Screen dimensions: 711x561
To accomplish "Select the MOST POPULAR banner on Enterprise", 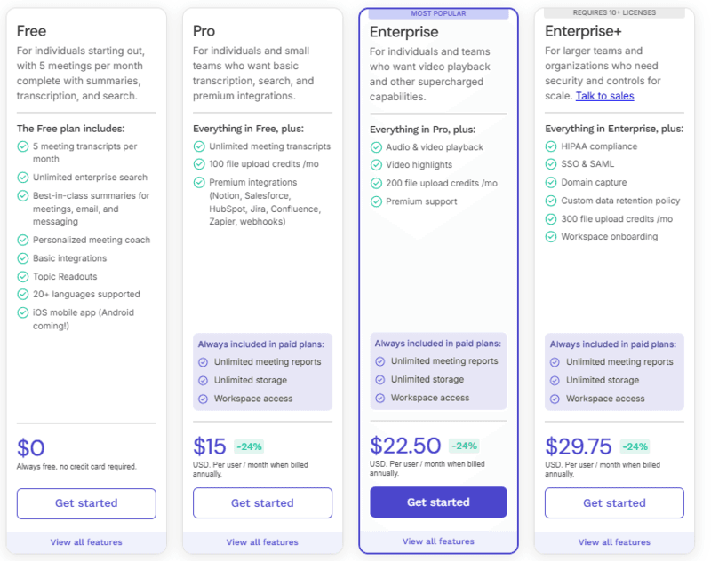I will (437, 12).
